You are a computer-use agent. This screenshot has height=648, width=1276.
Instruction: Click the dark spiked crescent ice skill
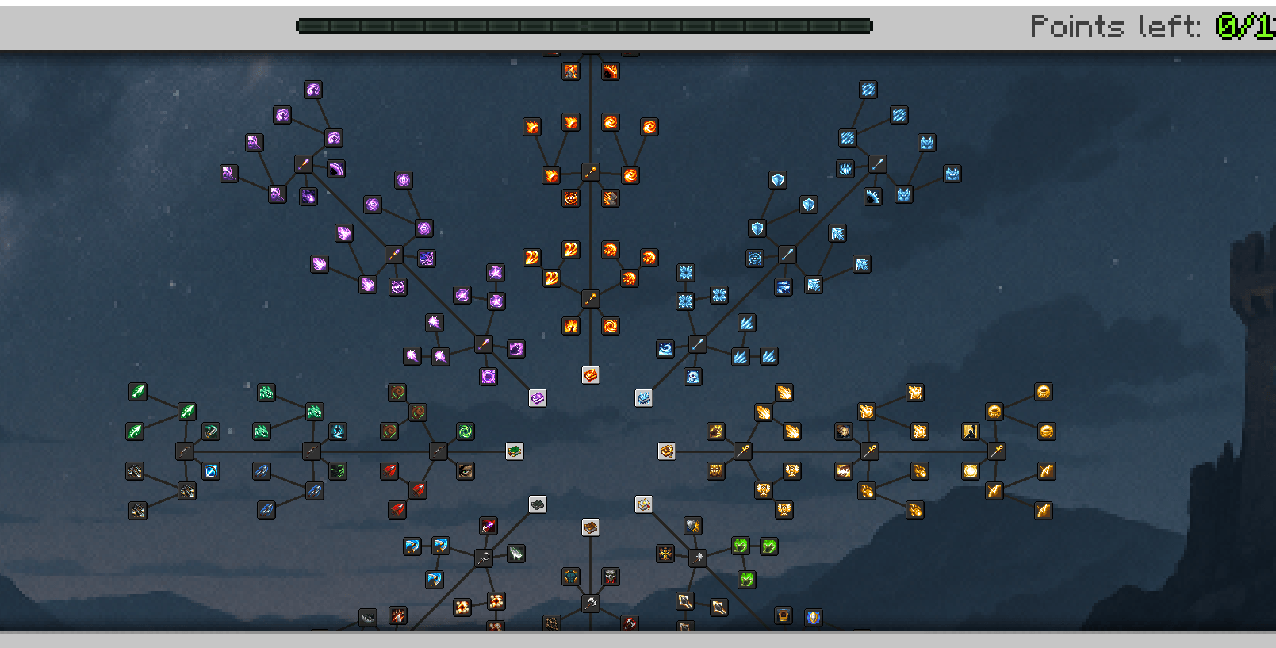point(873,197)
